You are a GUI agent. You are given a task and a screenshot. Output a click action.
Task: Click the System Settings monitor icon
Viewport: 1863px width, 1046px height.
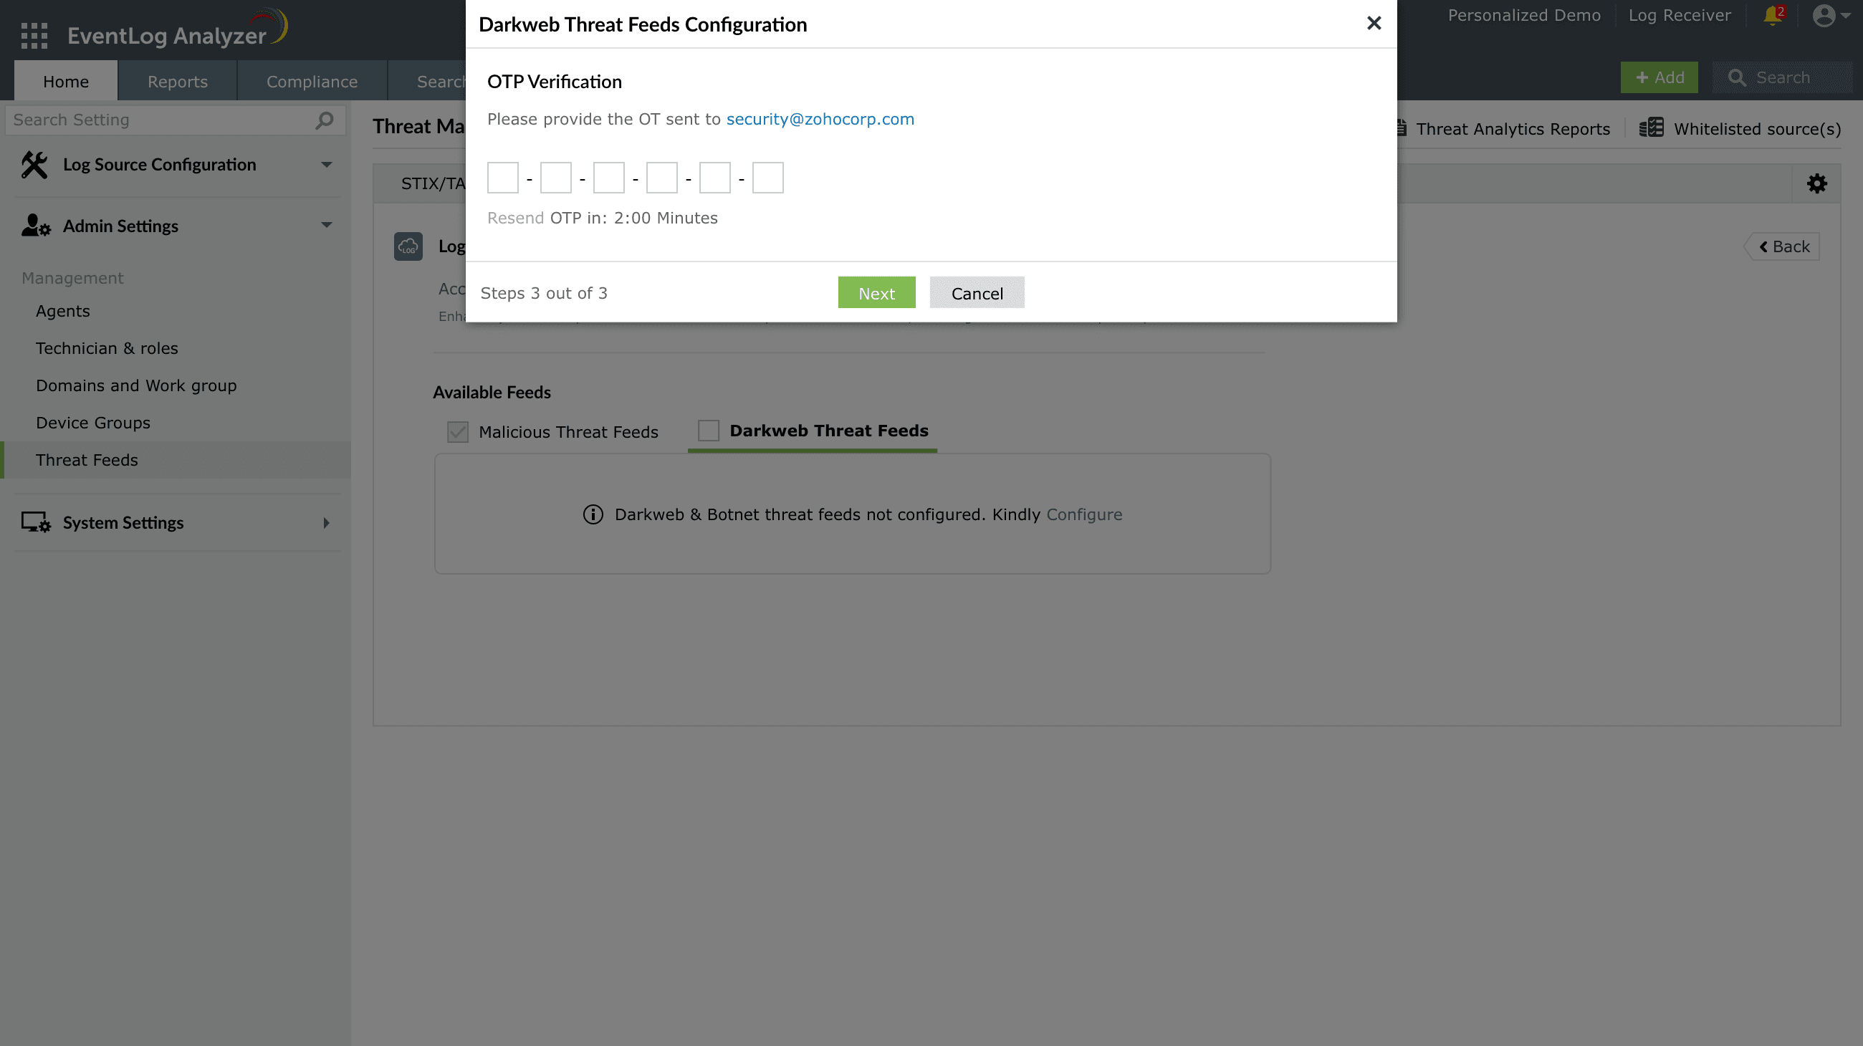(35, 522)
